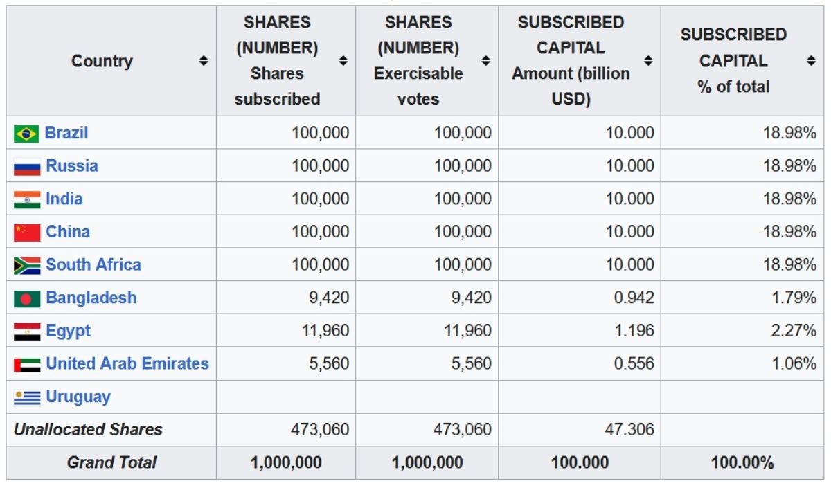Click the China flag icon
Screen dimensions: 831x488
point(27,233)
